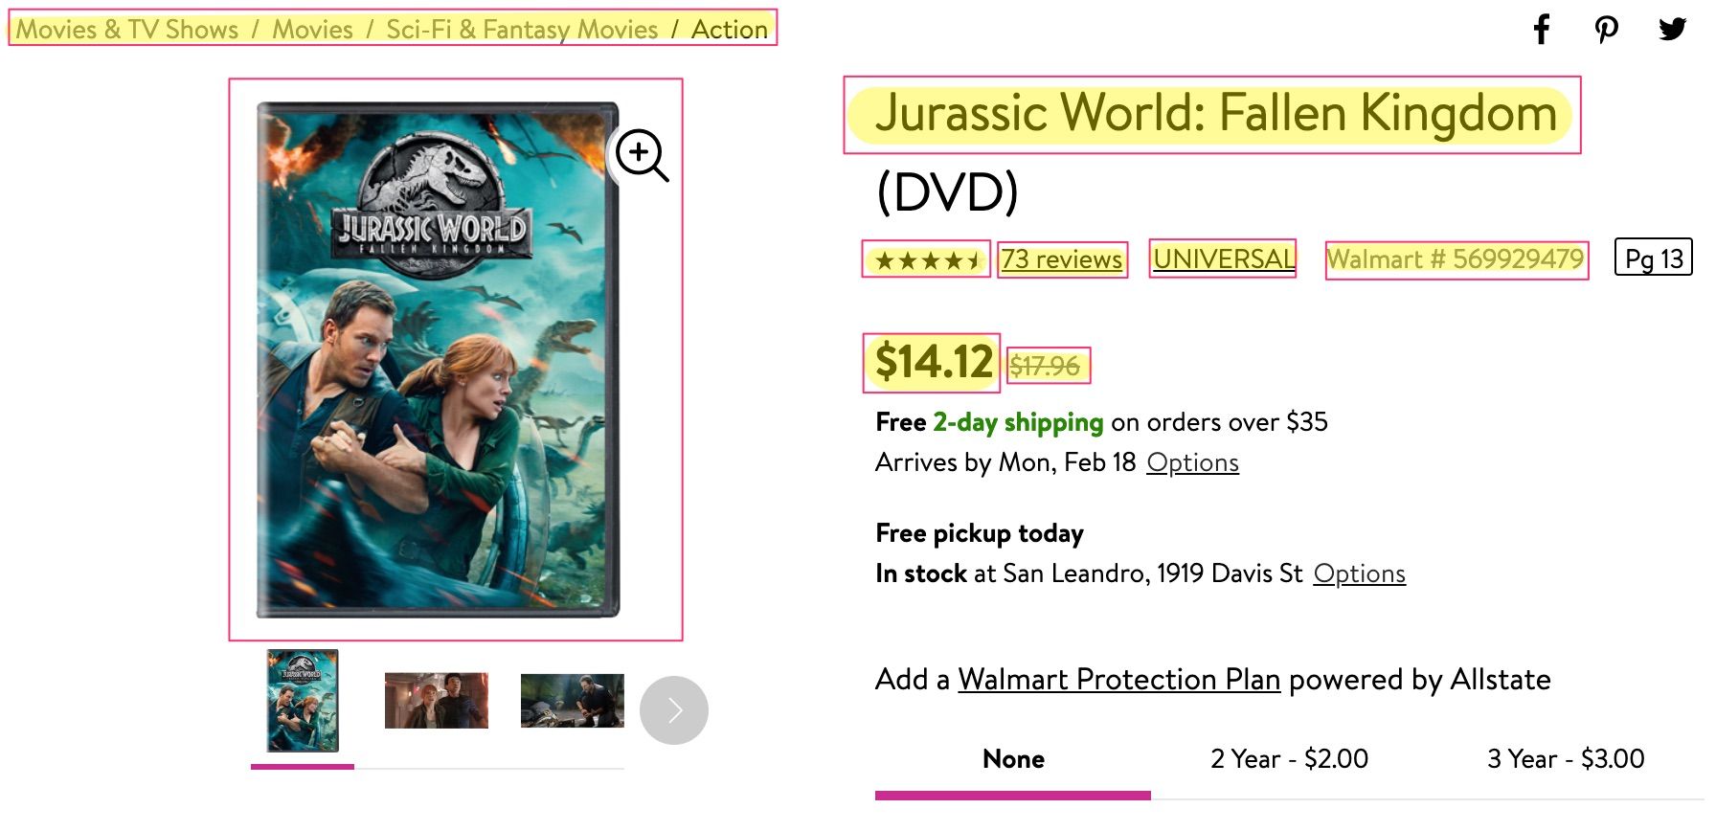
Task: Select the third movie scene thumbnail
Action: (x=573, y=700)
